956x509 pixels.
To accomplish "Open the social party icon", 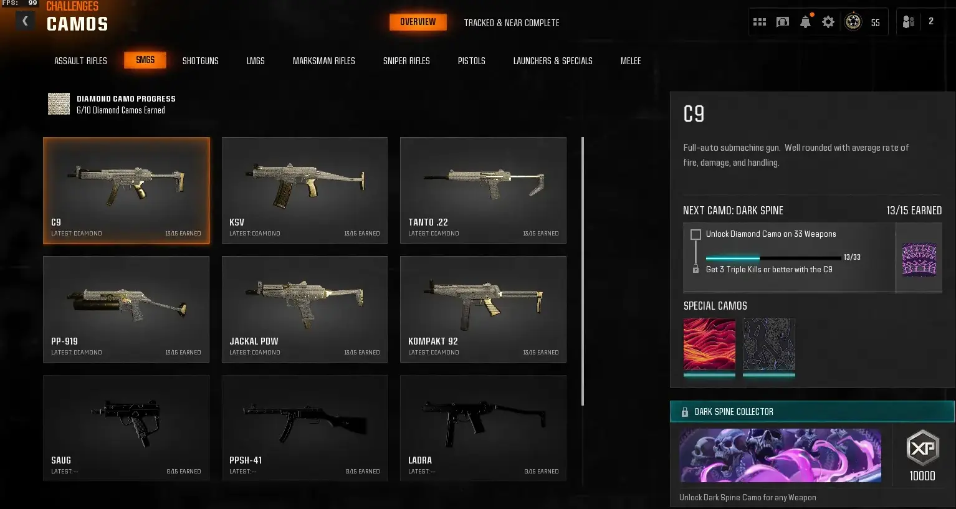I will pos(909,22).
